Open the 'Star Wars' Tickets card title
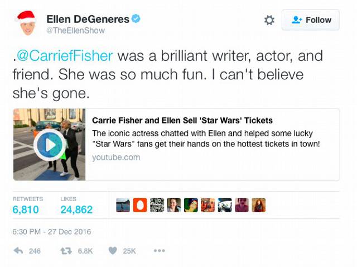The image size is (357, 267). tap(182, 121)
